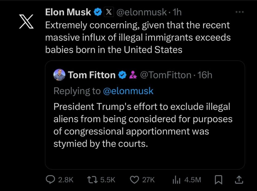
Task: Click the X affiliation badge beside Elon Musk
Action: (108, 12)
